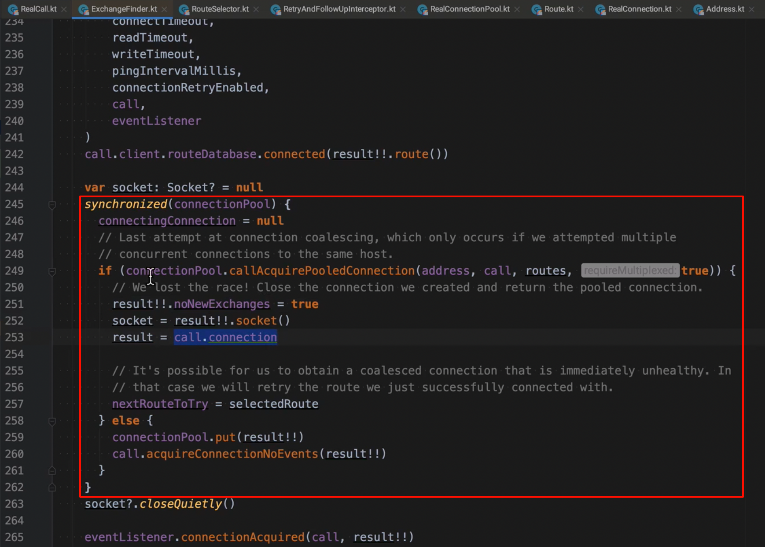Screen dimensions: 765x547
Task: Click the requireMultiplexed parameter hint
Action: pyautogui.click(x=630, y=270)
